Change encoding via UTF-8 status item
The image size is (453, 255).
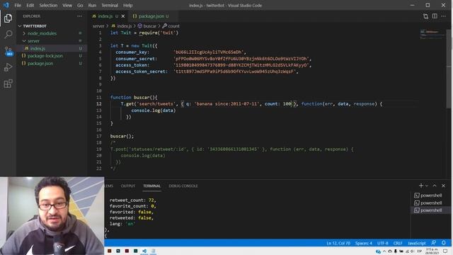click(382, 243)
